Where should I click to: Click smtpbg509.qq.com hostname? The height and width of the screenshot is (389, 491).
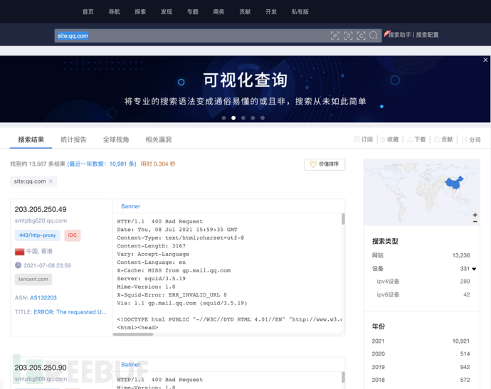41,379
